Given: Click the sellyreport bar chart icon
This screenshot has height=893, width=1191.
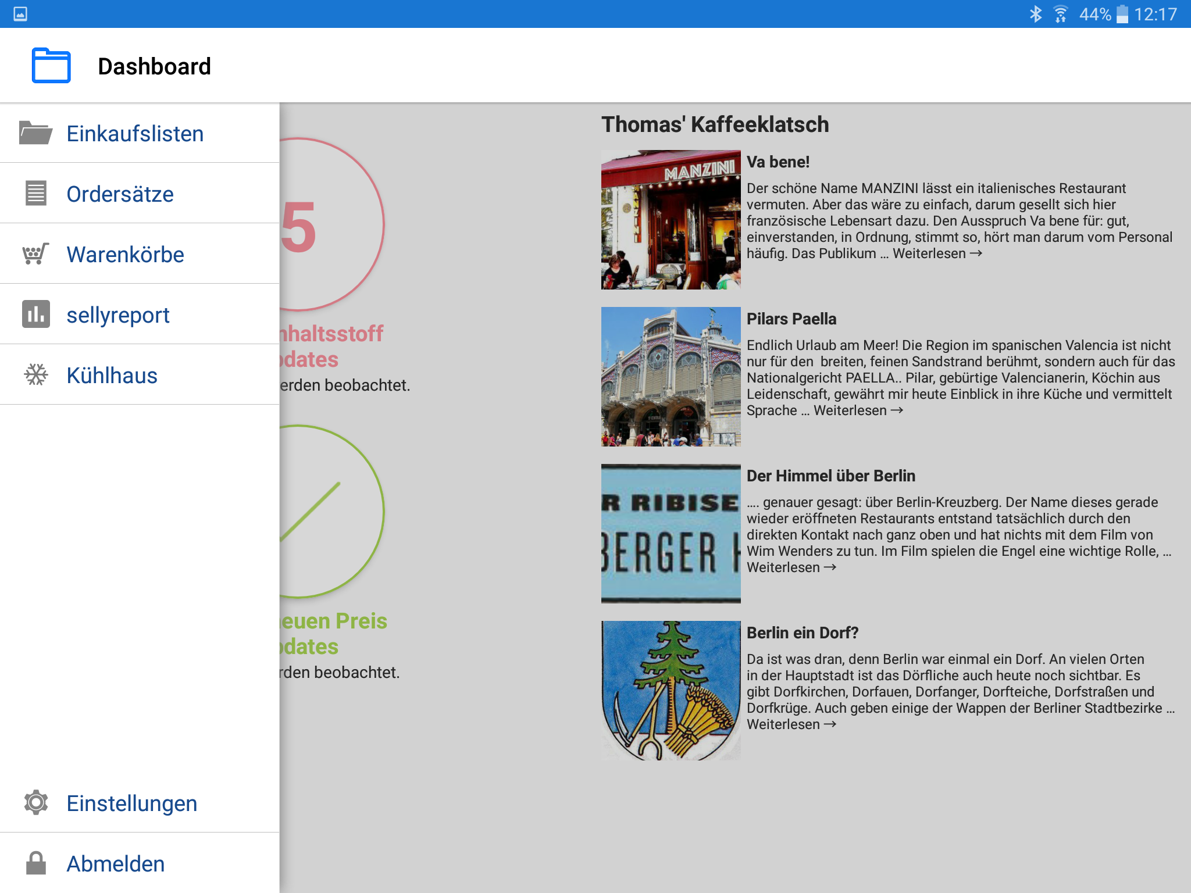Looking at the screenshot, I should point(35,315).
